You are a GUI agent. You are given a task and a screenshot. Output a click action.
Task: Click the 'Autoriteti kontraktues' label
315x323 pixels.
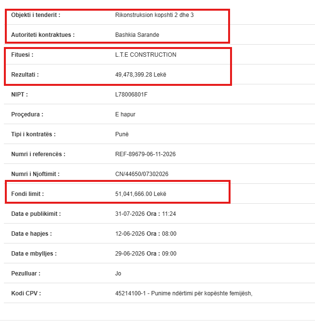(43, 35)
